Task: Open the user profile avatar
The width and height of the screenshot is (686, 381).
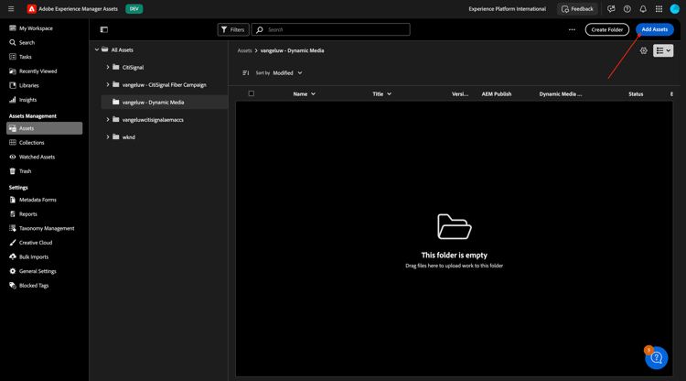Action: pos(675,9)
